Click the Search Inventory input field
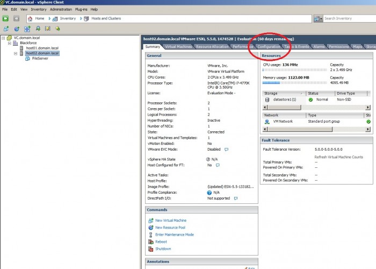The image size is (376, 269). [350, 18]
